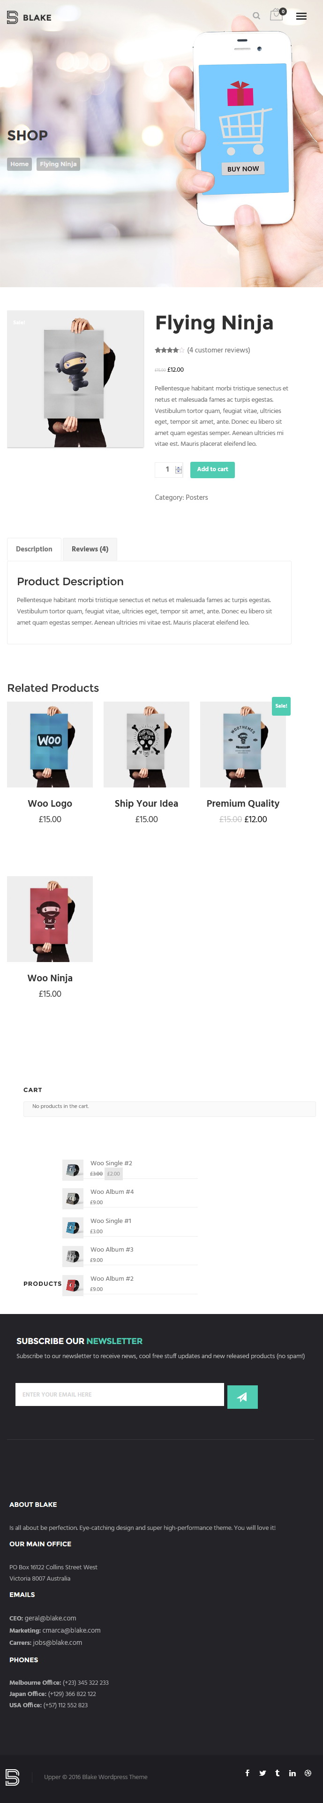Open the Twitter icon in footer
Screen dimensions: 323x1803
(263, 1773)
